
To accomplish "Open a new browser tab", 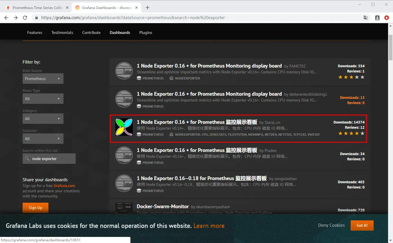I will (x=148, y=8).
